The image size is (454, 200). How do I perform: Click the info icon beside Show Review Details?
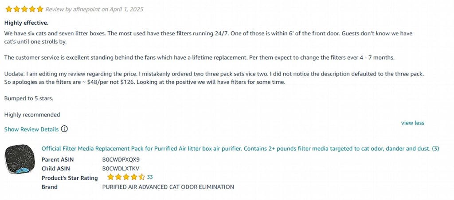(64, 129)
